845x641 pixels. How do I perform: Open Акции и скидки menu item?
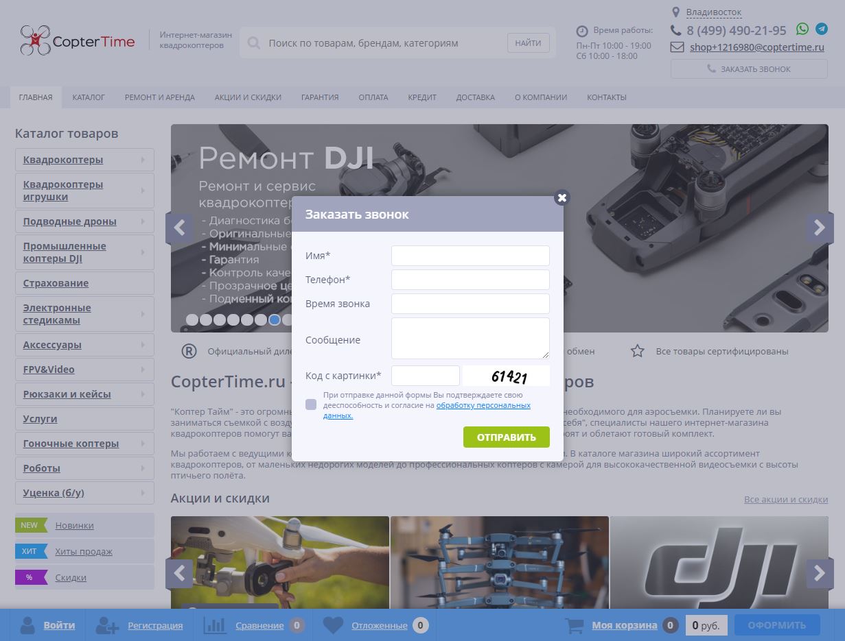coord(248,97)
